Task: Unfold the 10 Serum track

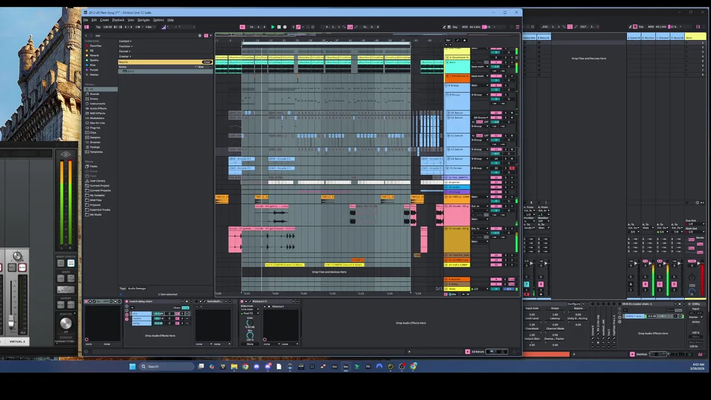Action: 448,113
